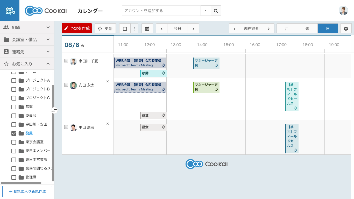Check the 東日本メンバー checkbox
This screenshot has height=199, width=354.
point(14,151)
